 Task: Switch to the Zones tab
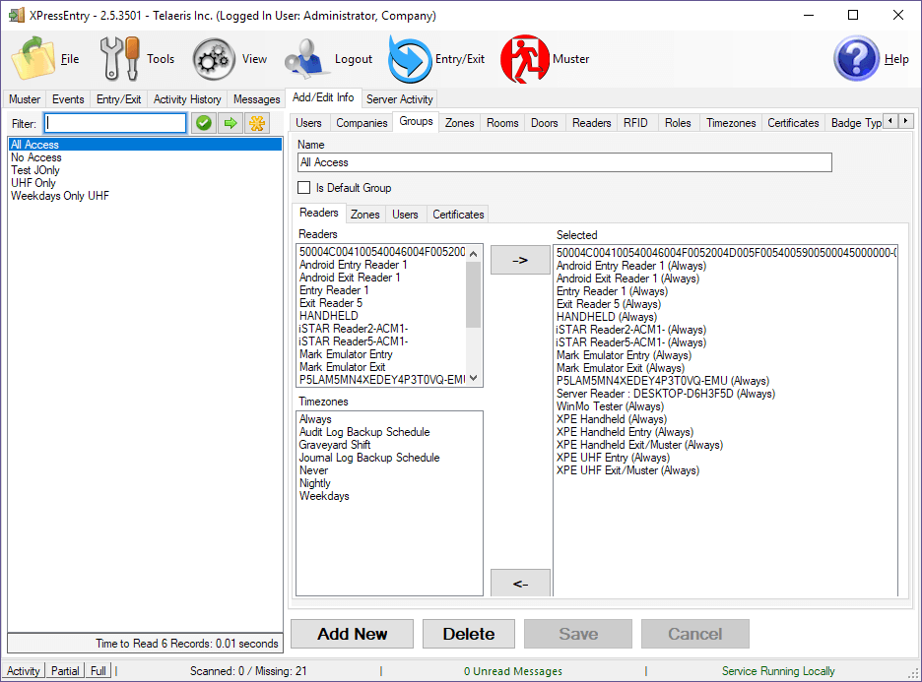[x=459, y=123]
